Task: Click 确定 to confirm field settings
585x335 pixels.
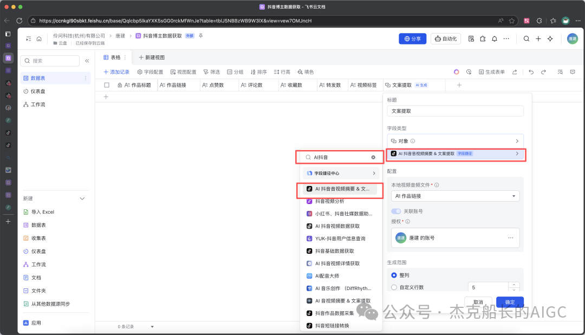Action: pyautogui.click(x=510, y=302)
